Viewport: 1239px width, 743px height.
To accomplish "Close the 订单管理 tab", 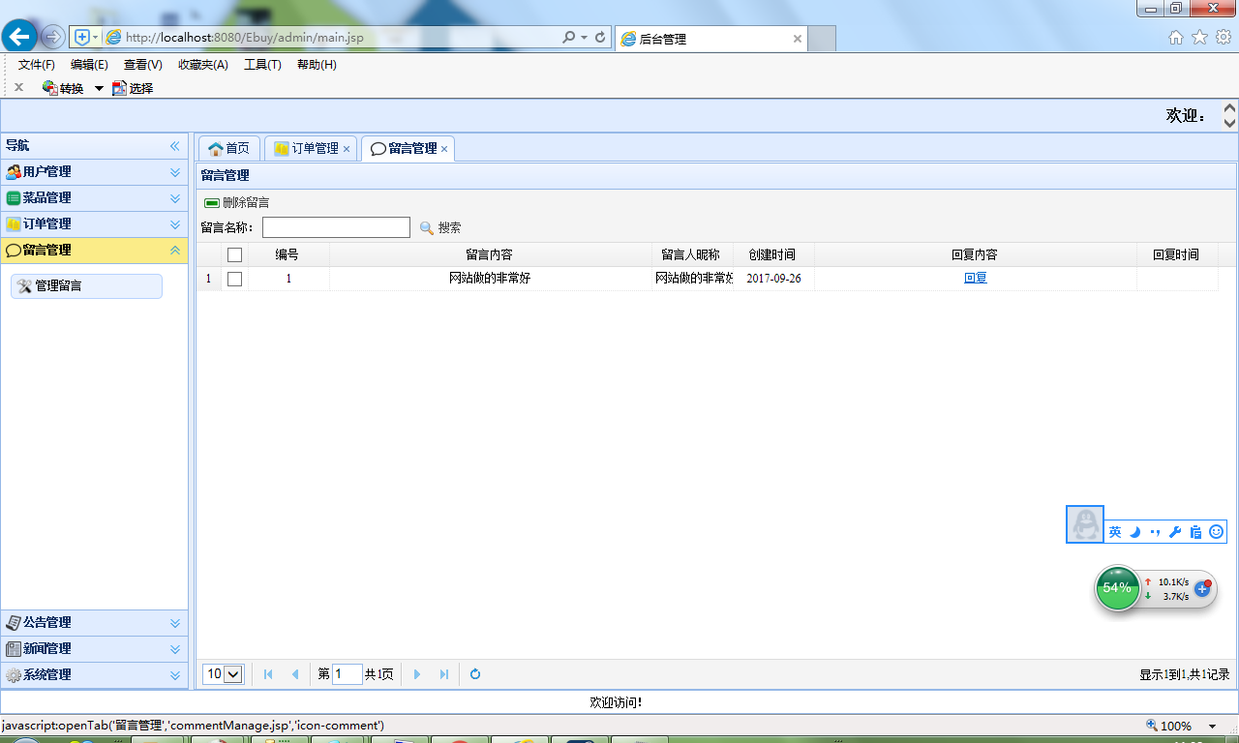I will pos(347,149).
